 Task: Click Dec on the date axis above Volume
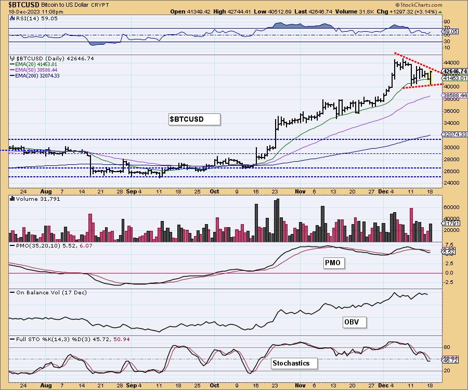[383, 191]
